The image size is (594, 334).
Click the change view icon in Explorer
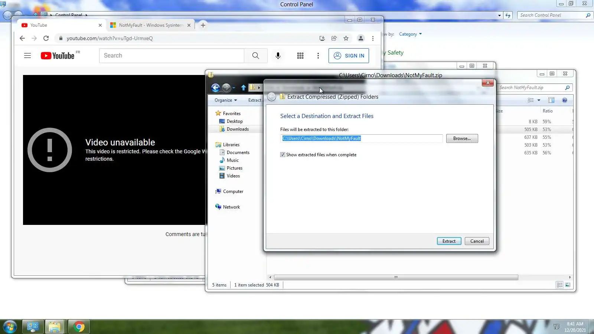(x=531, y=100)
